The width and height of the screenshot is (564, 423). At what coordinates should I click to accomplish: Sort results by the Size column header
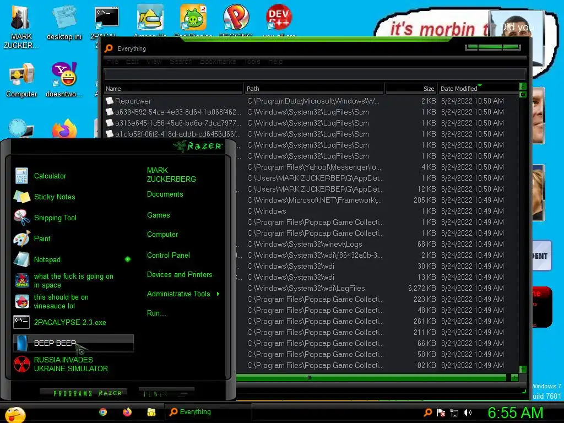point(411,89)
